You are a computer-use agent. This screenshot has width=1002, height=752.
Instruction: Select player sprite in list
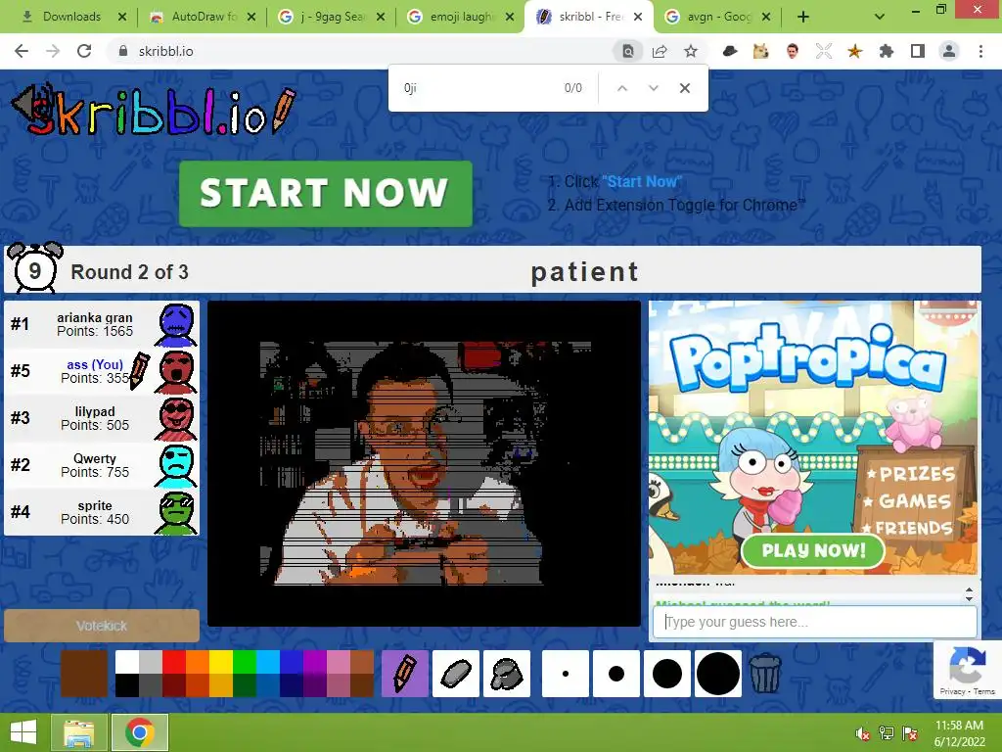pos(102,512)
